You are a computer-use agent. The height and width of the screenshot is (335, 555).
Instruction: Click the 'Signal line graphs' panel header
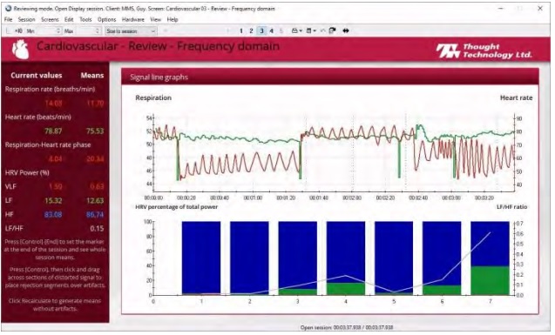[330, 77]
